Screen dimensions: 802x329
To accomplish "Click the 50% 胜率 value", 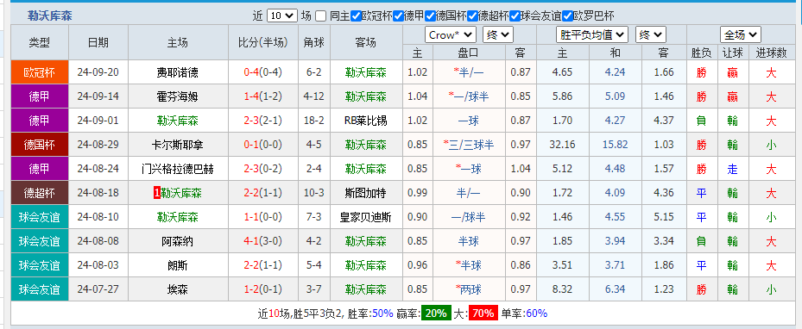I will tap(382, 313).
